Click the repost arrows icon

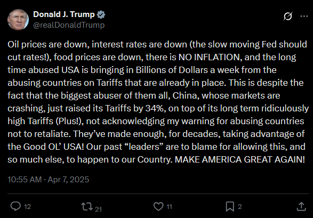87,206
